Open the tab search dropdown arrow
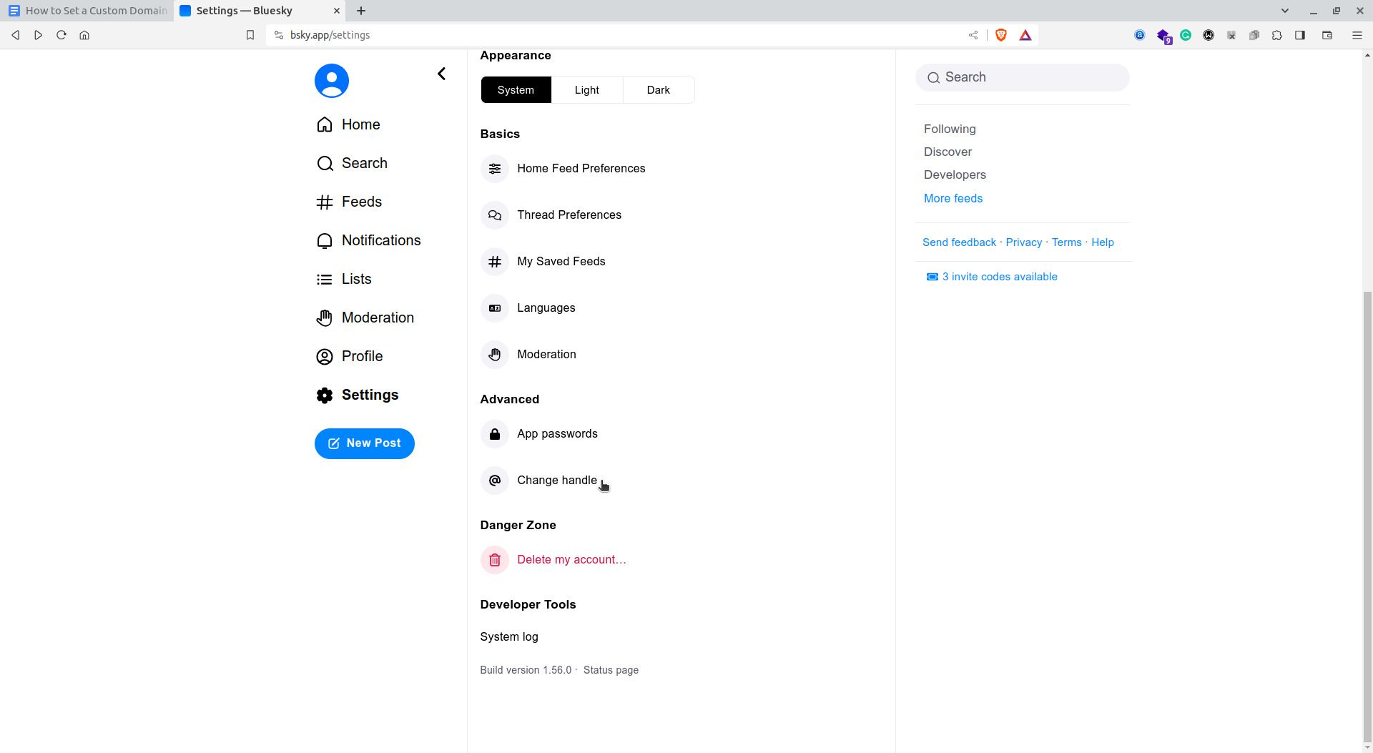Screen dimensions: 1373x753 [1285, 11]
